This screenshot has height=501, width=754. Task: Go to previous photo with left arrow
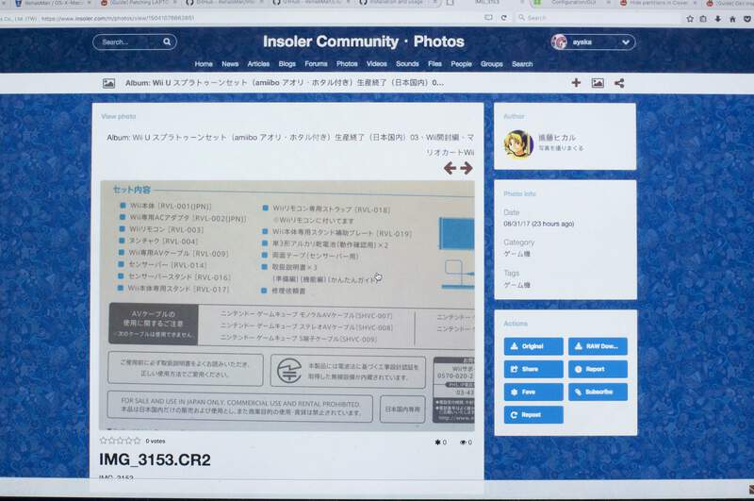pos(451,168)
